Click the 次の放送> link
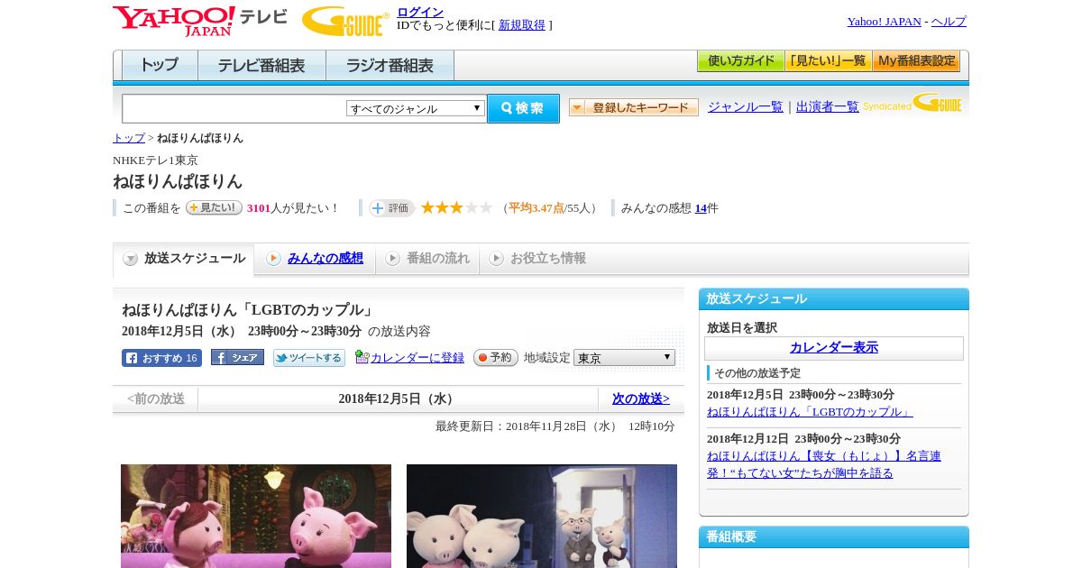The width and height of the screenshot is (1082, 568). (641, 399)
